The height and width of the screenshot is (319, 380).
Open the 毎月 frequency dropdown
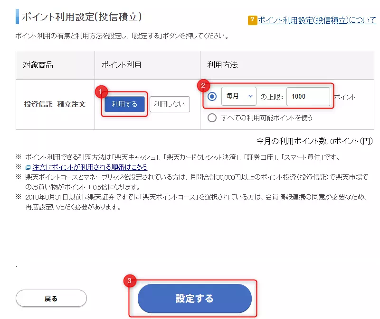(x=238, y=97)
